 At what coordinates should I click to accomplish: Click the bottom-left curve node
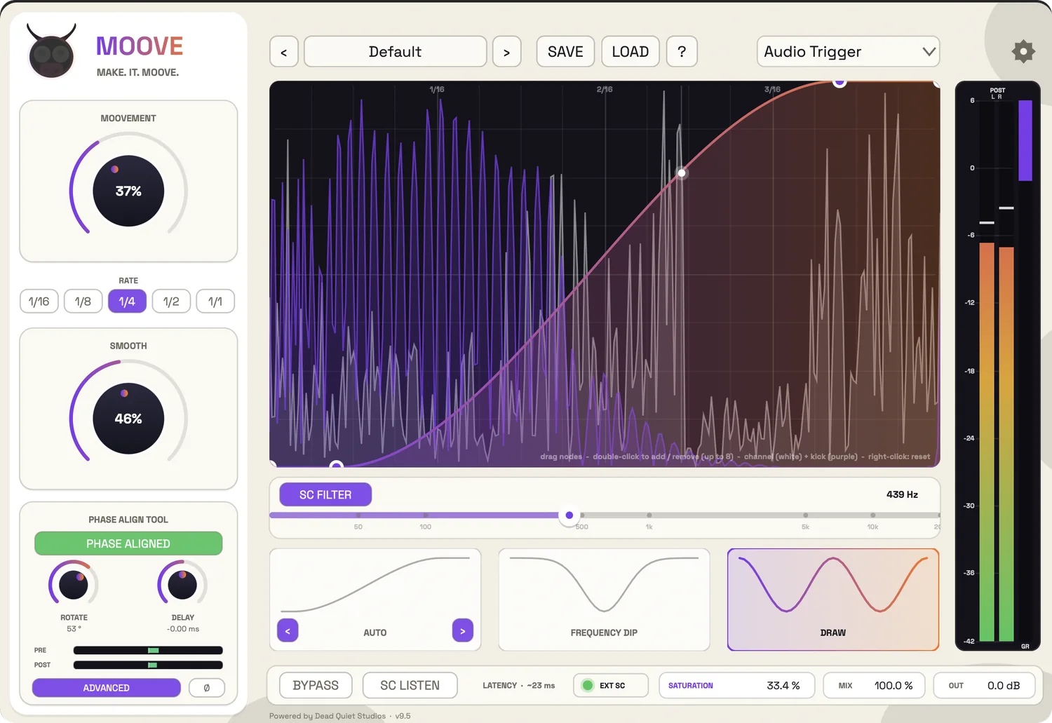337,465
